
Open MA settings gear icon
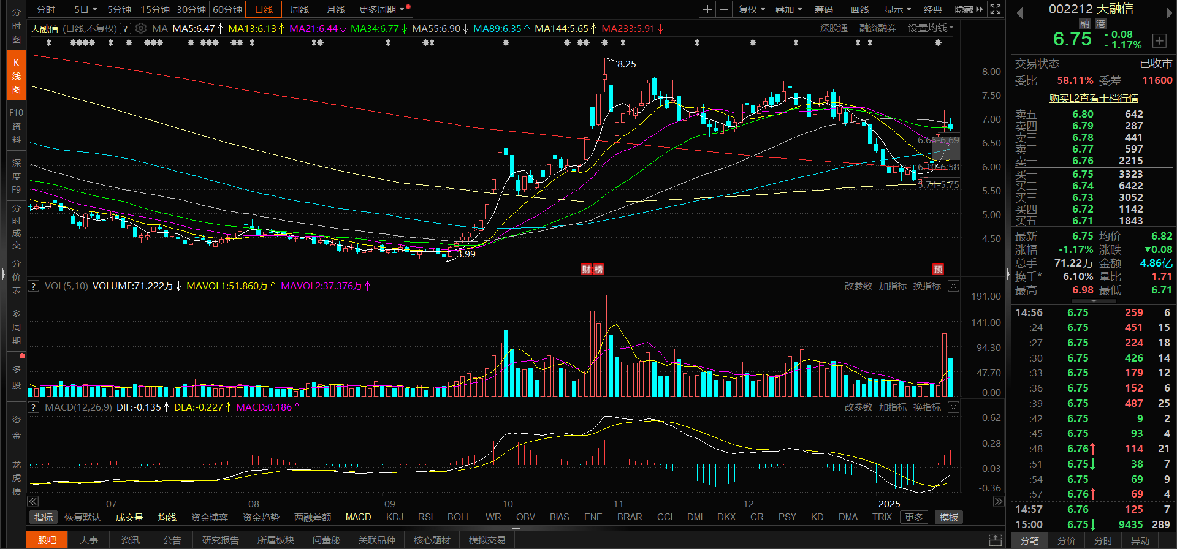(x=141, y=28)
